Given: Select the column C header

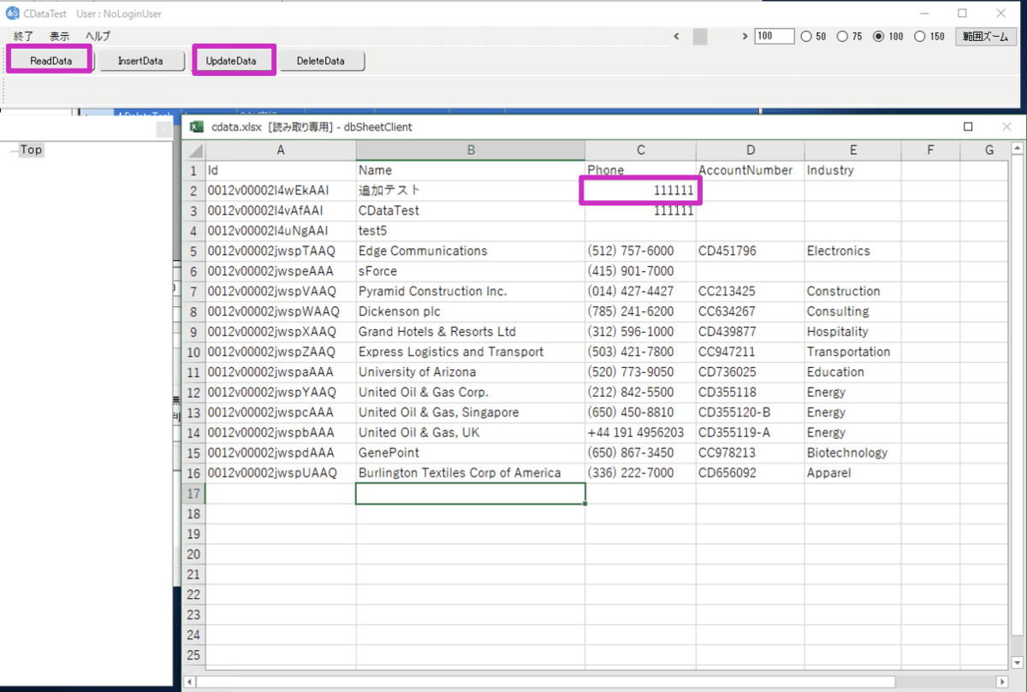Looking at the screenshot, I should coord(640,151).
